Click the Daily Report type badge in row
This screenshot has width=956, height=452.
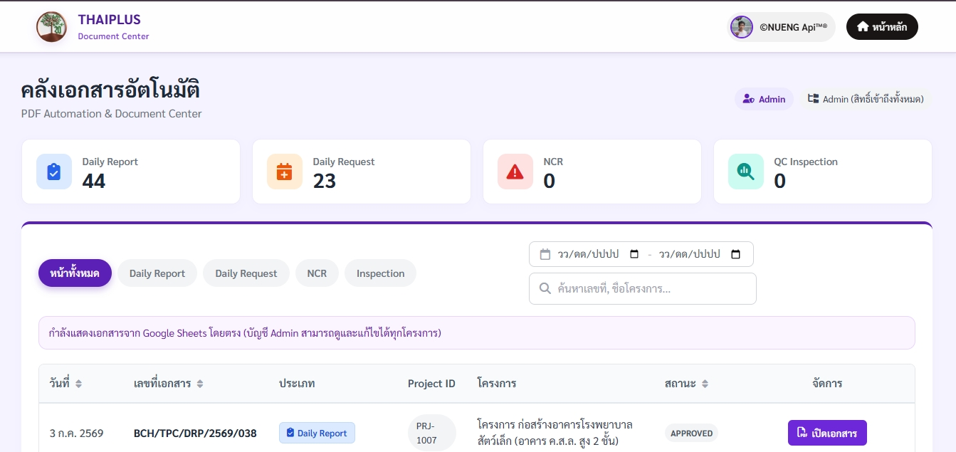tap(317, 433)
